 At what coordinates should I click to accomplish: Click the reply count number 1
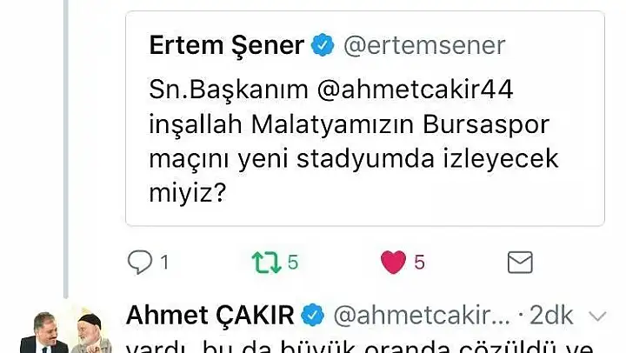pyautogui.click(x=164, y=263)
